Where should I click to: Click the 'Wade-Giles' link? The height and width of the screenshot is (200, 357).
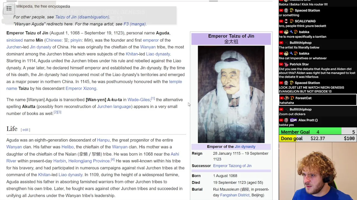click(139, 100)
